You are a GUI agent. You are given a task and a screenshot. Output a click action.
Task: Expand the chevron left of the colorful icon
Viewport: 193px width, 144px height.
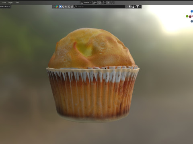click(x=54, y=7)
